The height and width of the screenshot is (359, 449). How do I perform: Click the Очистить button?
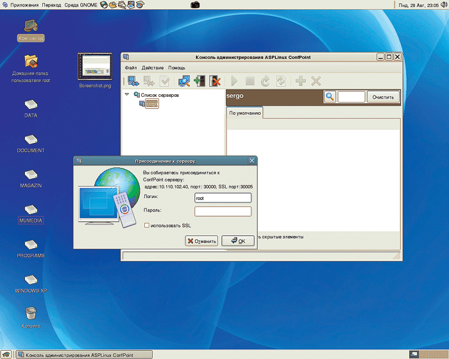(383, 97)
